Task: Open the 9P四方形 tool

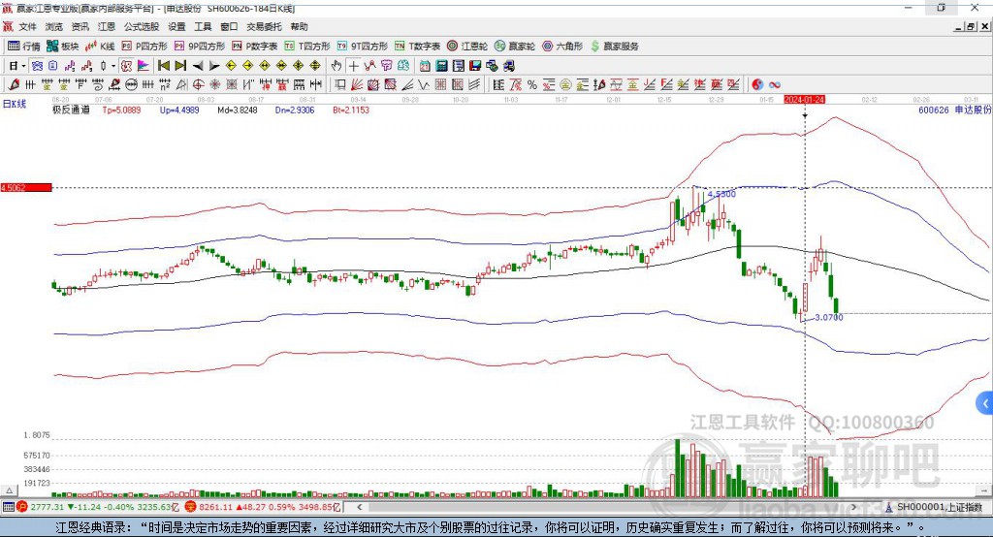Action: pos(200,47)
